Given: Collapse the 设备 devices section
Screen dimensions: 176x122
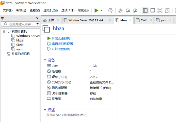Looking at the screenshot, I should click(45, 60).
